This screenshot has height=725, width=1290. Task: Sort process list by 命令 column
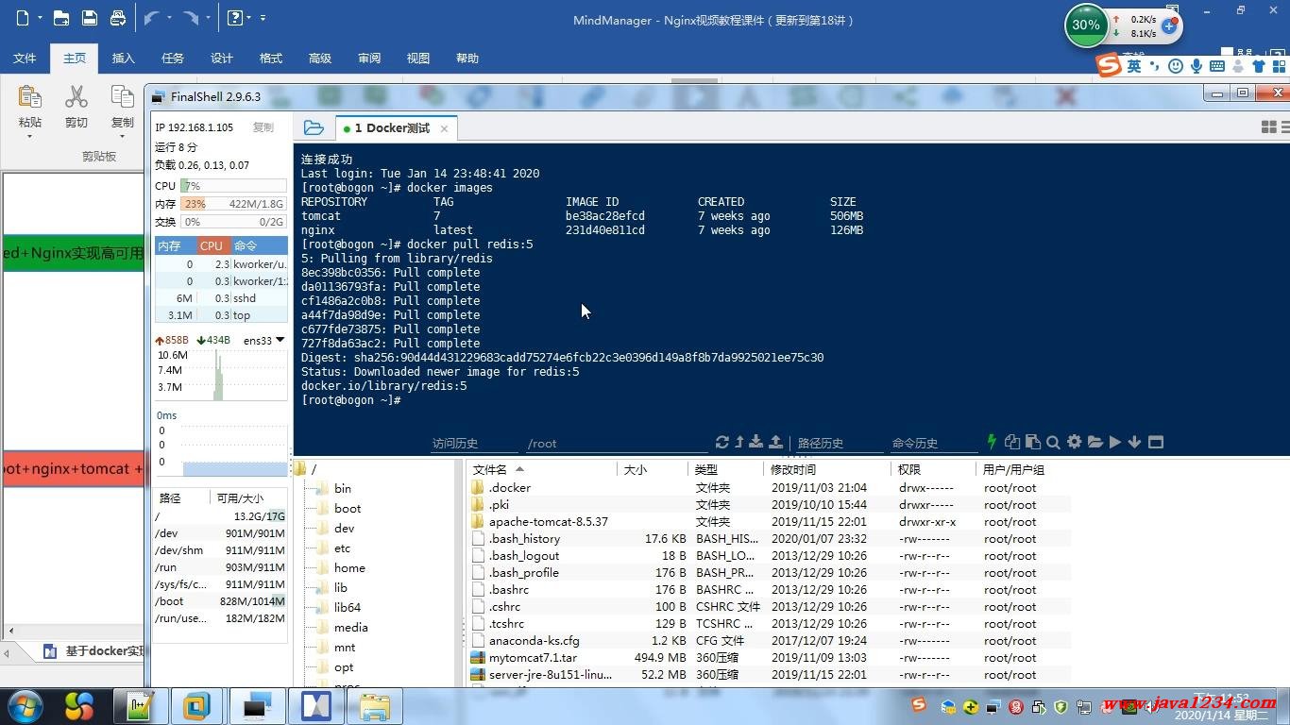258,245
